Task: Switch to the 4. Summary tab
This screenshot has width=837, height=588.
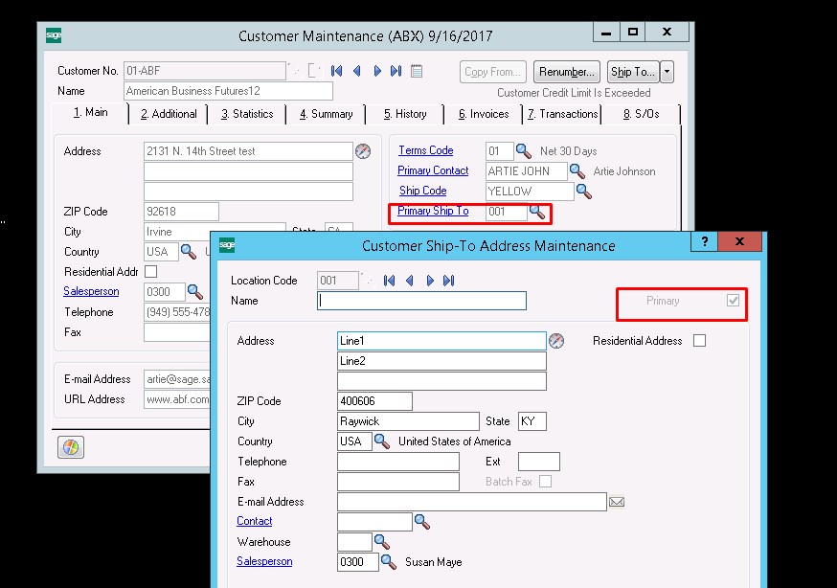Action: pyautogui.click(x=327, y=114)
